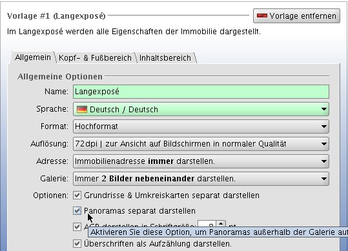Click the German flag icon in Sprache field
Viewport: 348px width, 251px height.
[x=81, y=109]
